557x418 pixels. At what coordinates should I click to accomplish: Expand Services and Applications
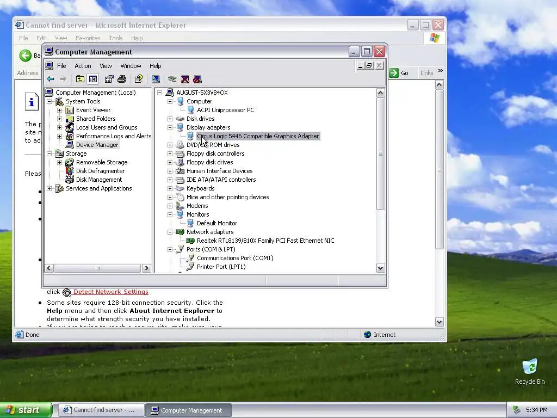click(x=49, y=188)
